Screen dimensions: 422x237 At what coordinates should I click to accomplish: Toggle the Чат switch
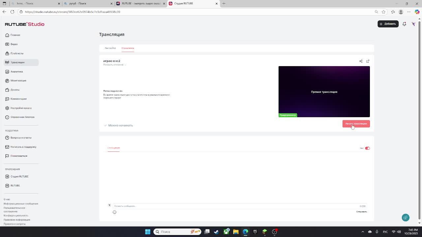point(367,148)
